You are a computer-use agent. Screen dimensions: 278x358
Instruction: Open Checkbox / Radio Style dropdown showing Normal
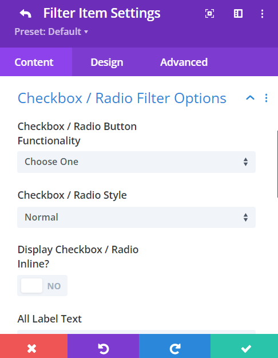(x=136, y=217)
